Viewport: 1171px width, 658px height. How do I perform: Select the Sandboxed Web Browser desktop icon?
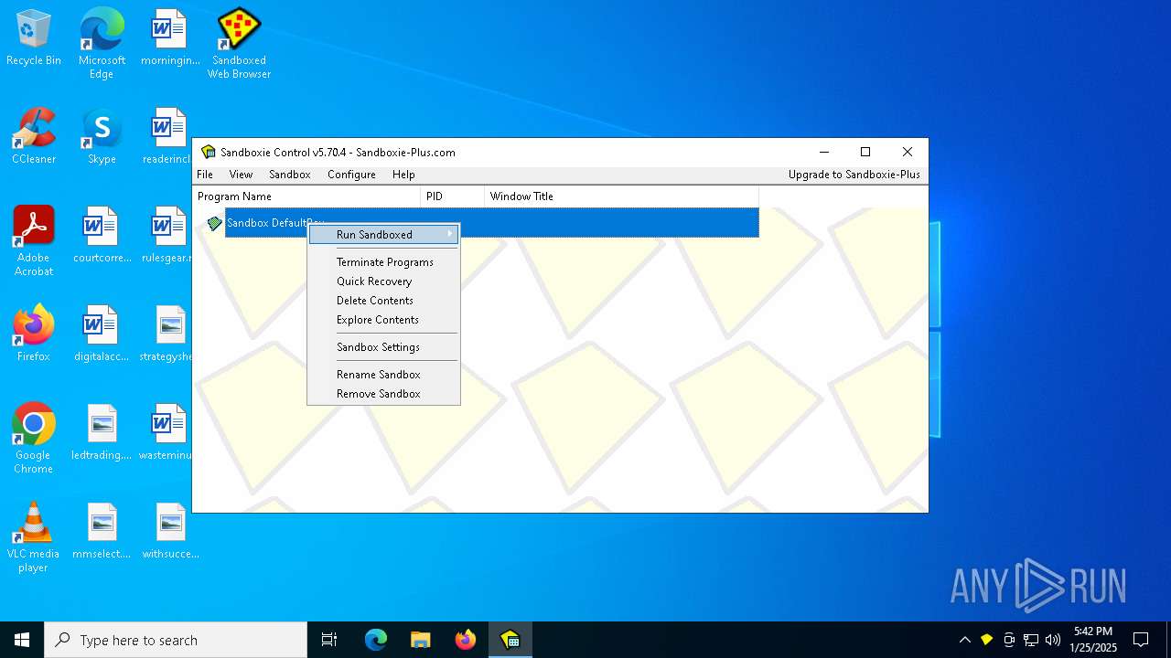pyautogui.click(x=239, y=43)
